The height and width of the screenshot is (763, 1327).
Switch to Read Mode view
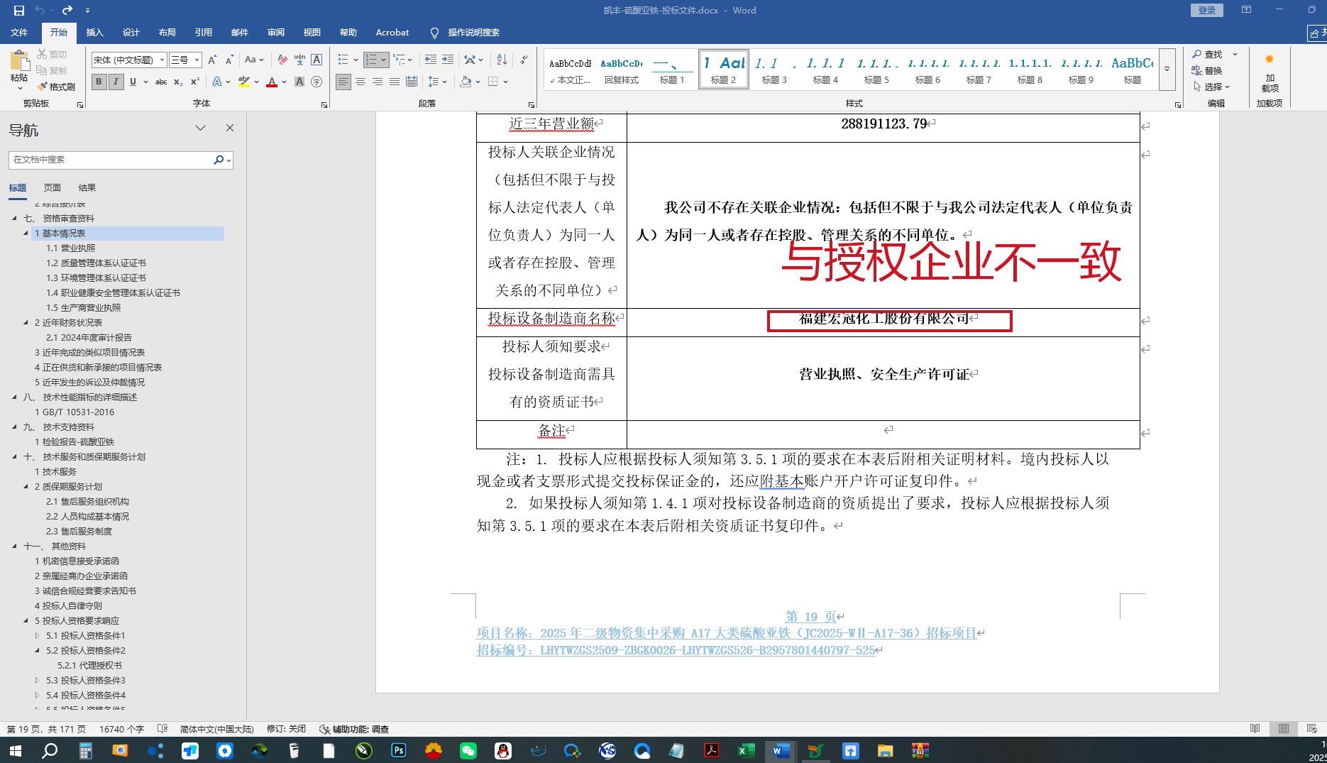1255,729
